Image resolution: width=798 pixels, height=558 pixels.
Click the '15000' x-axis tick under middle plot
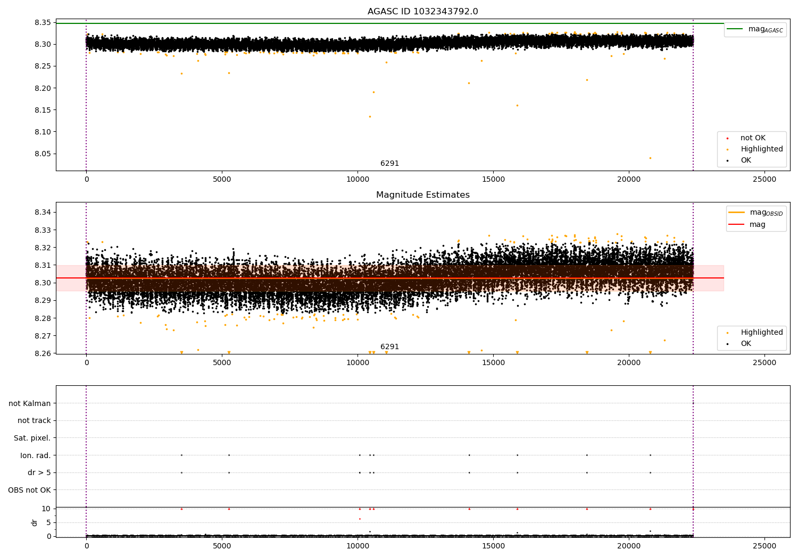[493, 363]
